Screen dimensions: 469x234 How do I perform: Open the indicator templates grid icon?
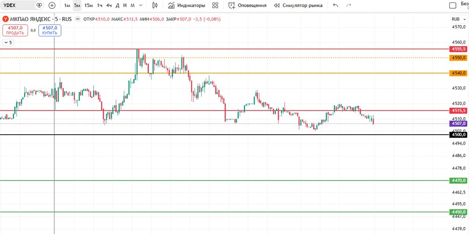pyautogui.click(x=215, y=5)
